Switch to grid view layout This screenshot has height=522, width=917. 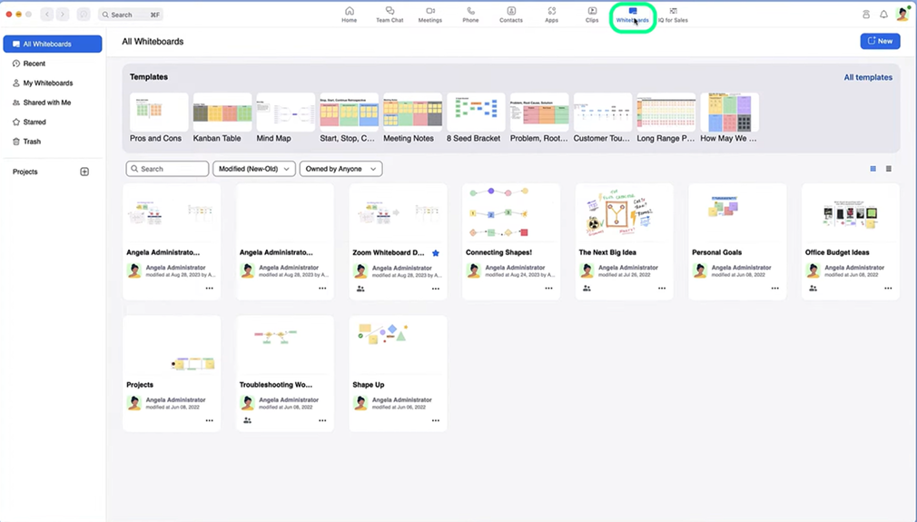(x=873, y=169)
